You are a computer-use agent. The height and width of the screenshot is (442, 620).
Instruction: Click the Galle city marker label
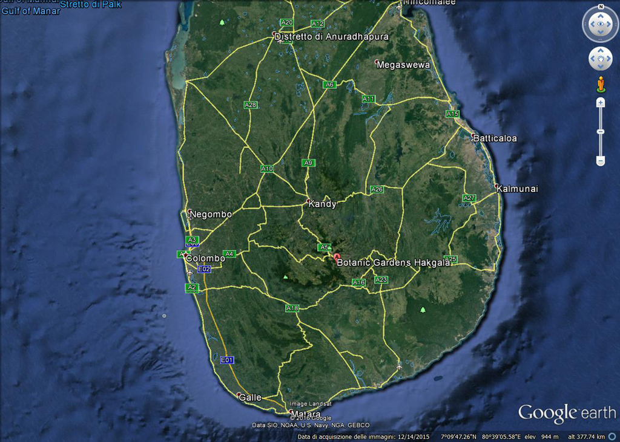[x=250, y=397]
